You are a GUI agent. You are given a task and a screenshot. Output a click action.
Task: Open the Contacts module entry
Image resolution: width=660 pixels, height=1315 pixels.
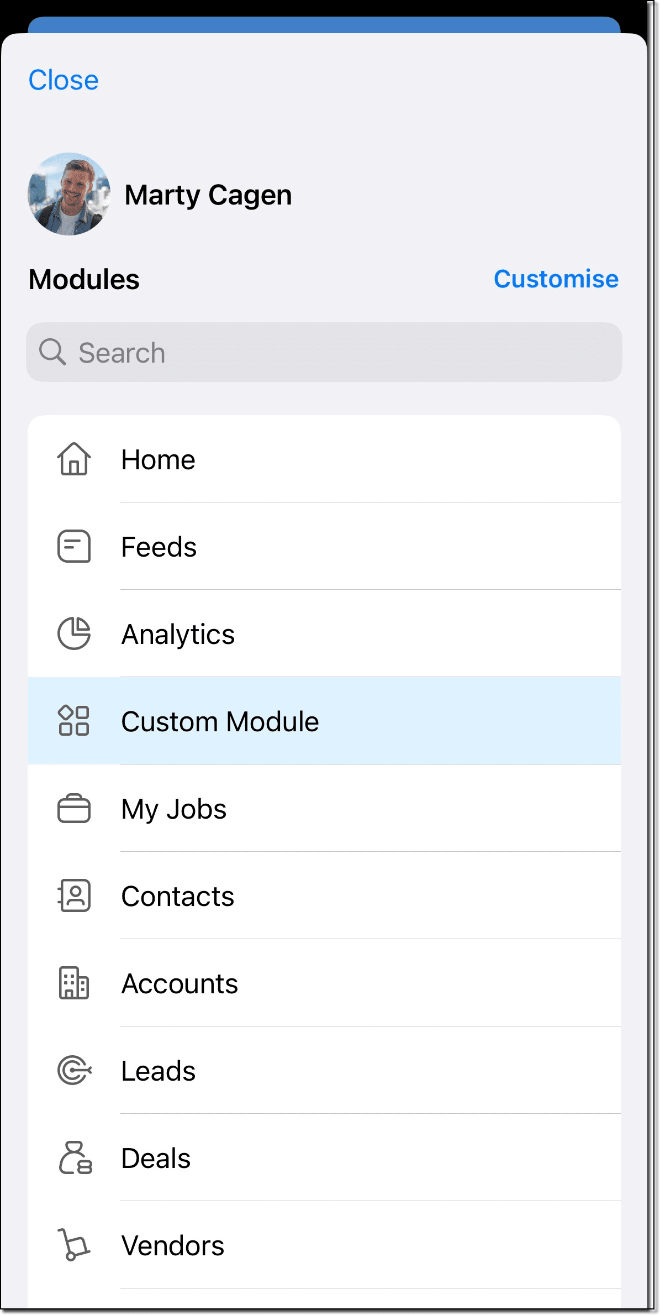point(178,897)
